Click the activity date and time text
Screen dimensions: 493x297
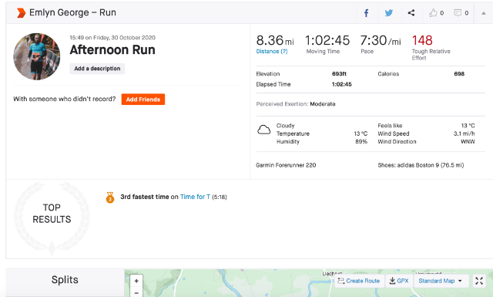[112, 38]
